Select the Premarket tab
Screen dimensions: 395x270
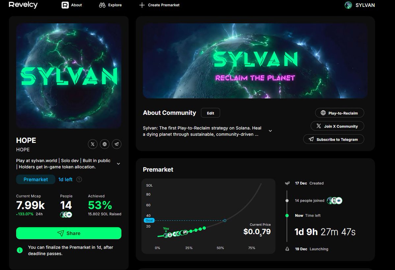[x=36, y=179]
